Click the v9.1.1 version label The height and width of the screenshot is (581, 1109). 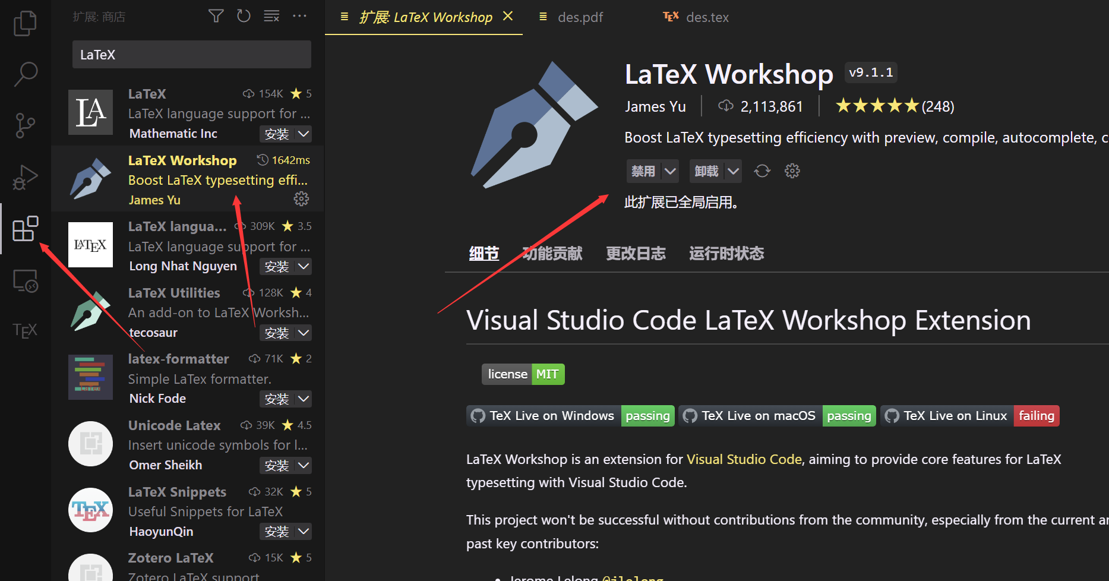point(871,72)
